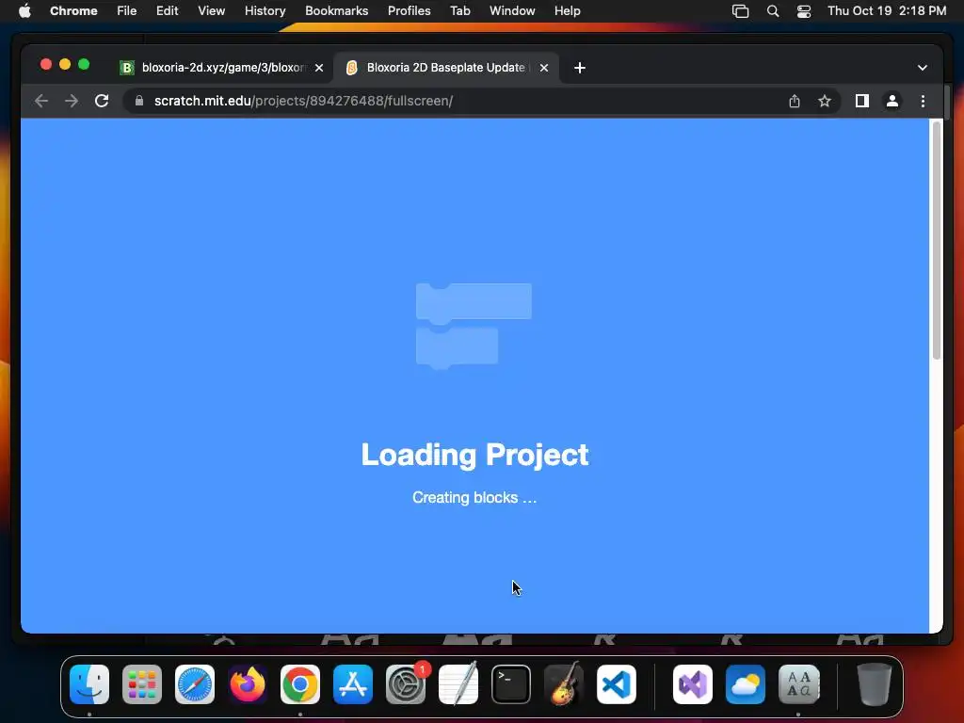Open the Bookmarks menu
Screen dimensions: 964x723
(x=336, y=11)
